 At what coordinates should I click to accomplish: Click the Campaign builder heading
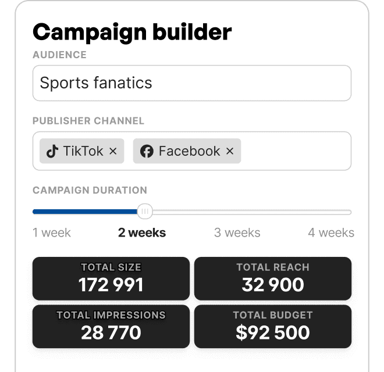click(x=132, y=32)
